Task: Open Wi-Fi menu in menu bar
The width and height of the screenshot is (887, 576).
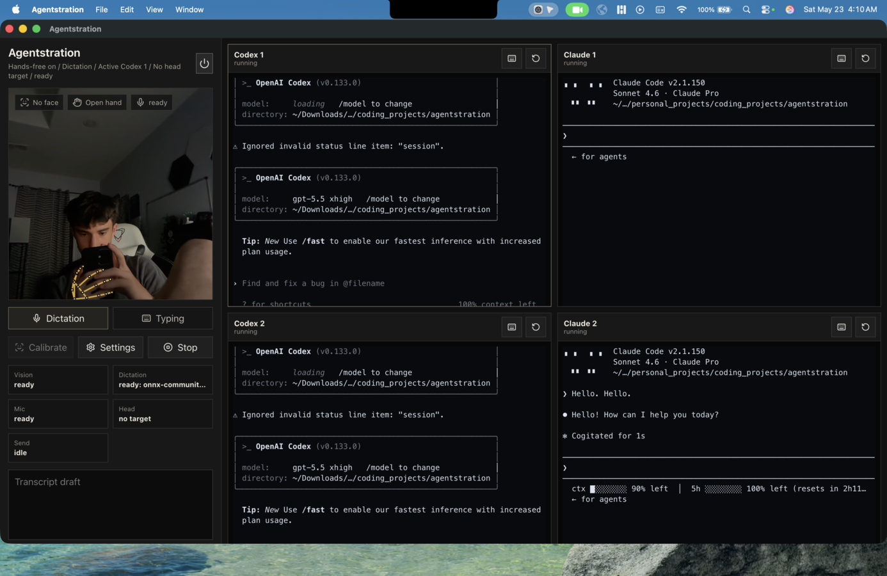Action: (682, 10)
